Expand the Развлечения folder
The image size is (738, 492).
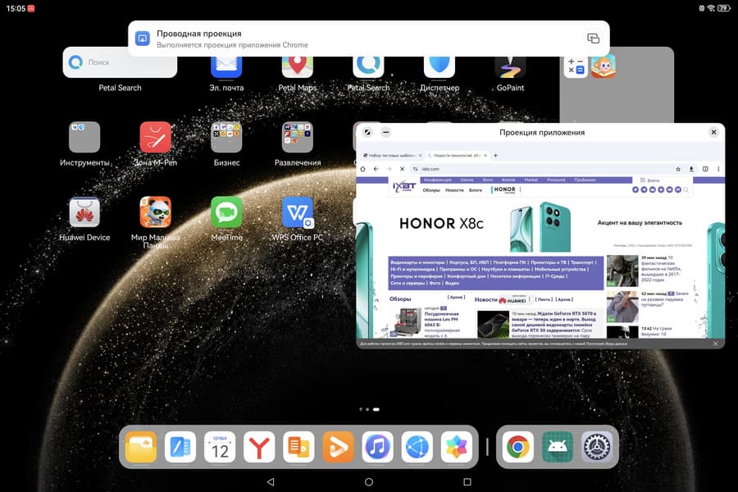click(298, 138)
